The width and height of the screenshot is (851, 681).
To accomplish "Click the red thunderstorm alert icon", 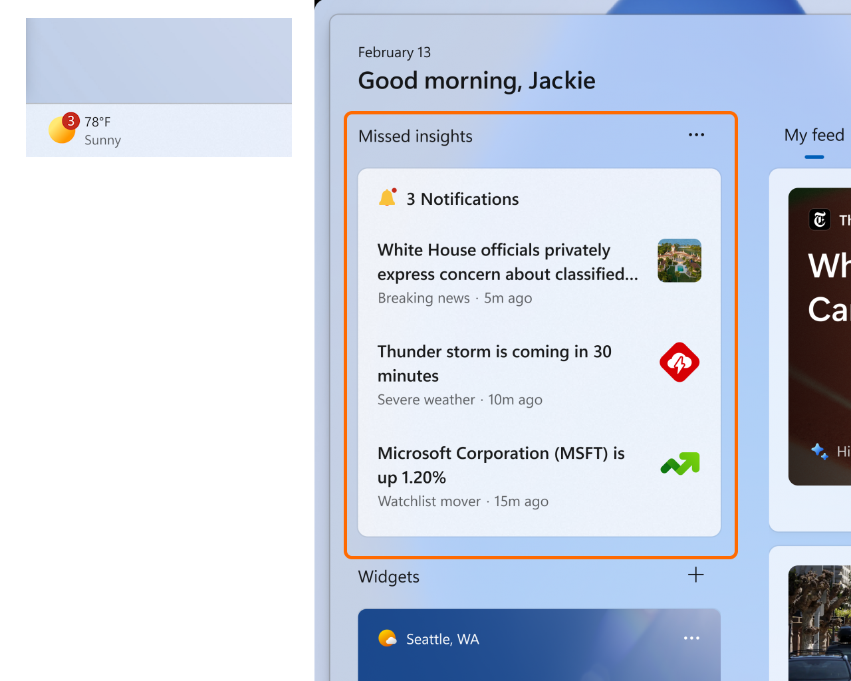I will (679, 362).
